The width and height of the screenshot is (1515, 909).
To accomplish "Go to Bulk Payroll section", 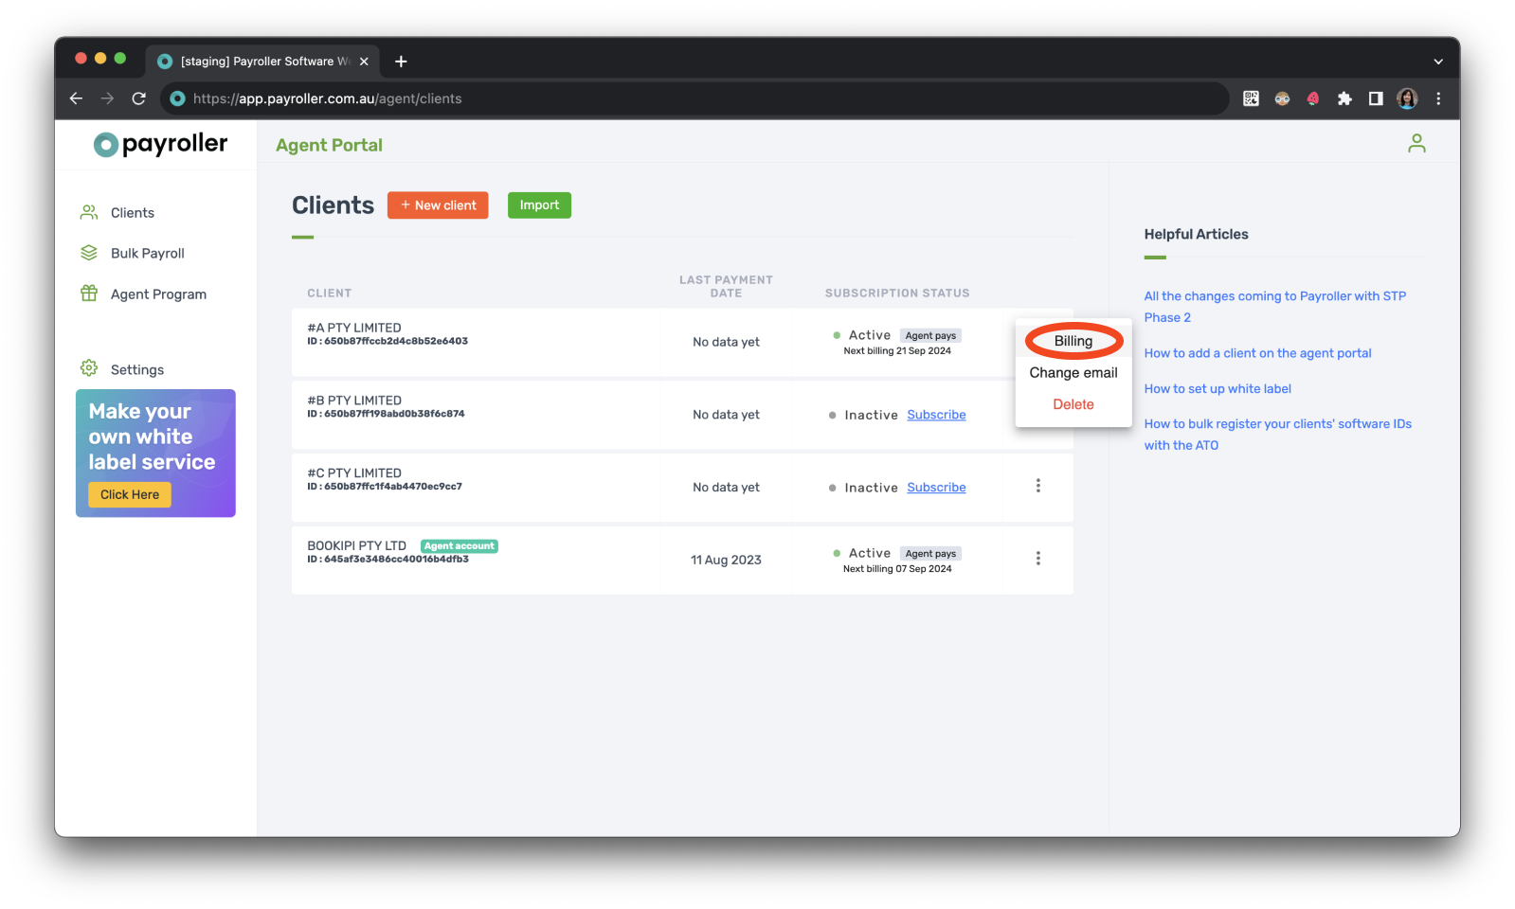I will tap(147, 254).
